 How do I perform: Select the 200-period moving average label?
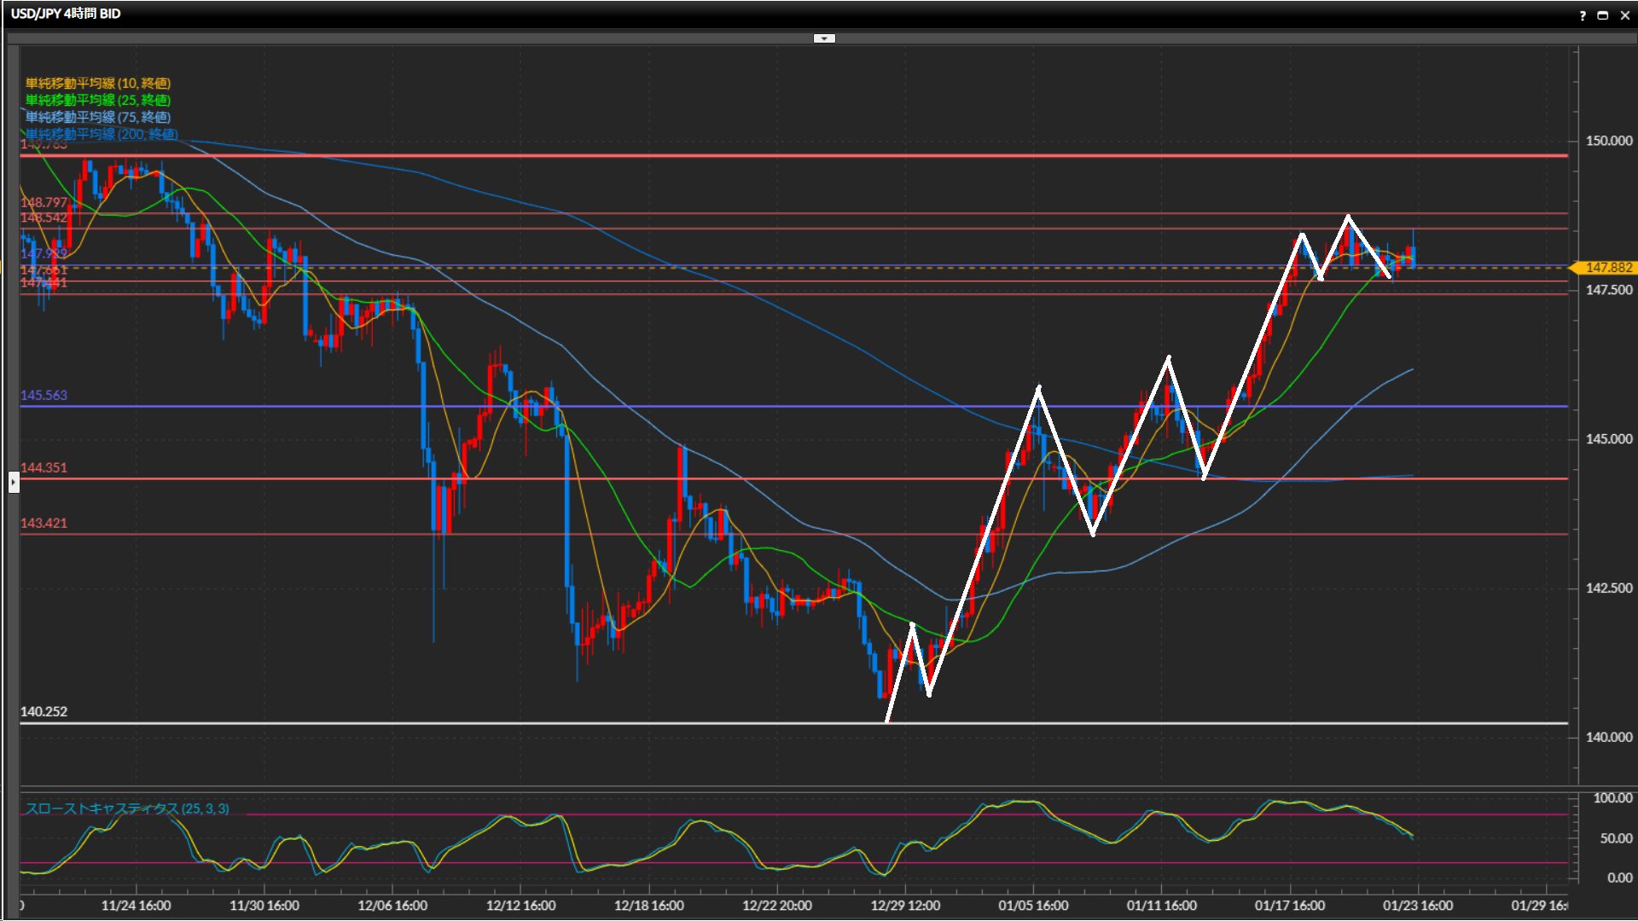pos(101,134)
